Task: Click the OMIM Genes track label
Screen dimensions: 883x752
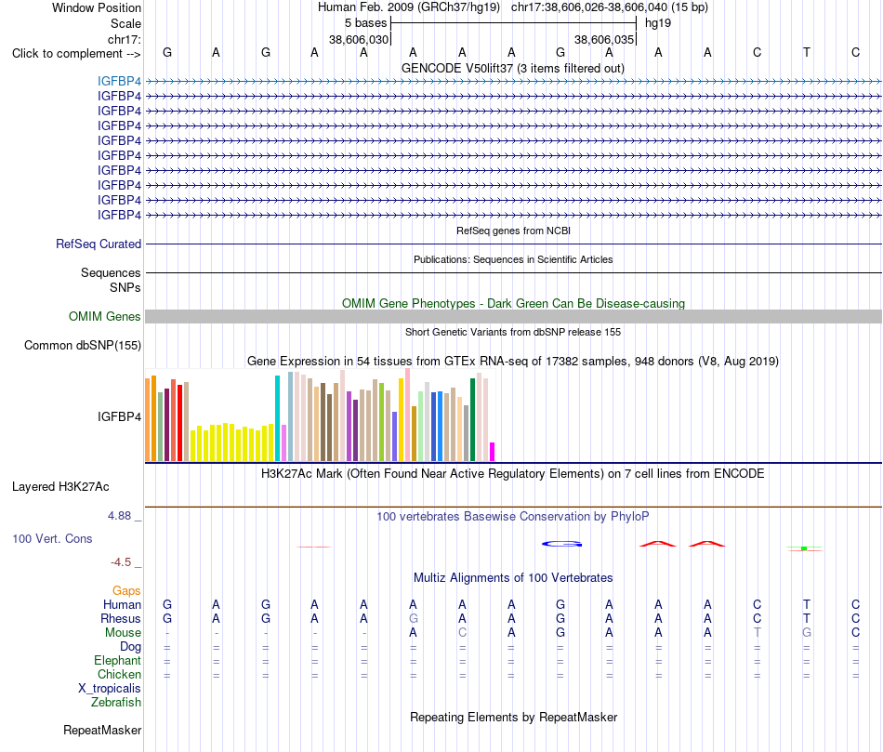Action: point(104,317)
